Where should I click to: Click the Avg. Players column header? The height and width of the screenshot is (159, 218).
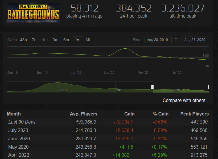pyautogui.click(x=84, y=114)
